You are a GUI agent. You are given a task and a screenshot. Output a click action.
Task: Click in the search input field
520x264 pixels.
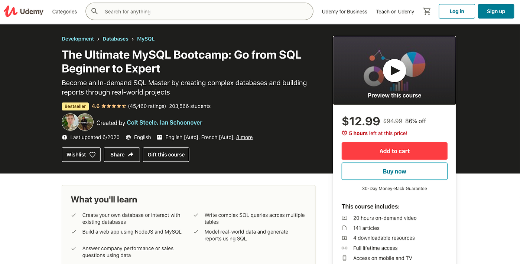(204, 11)
